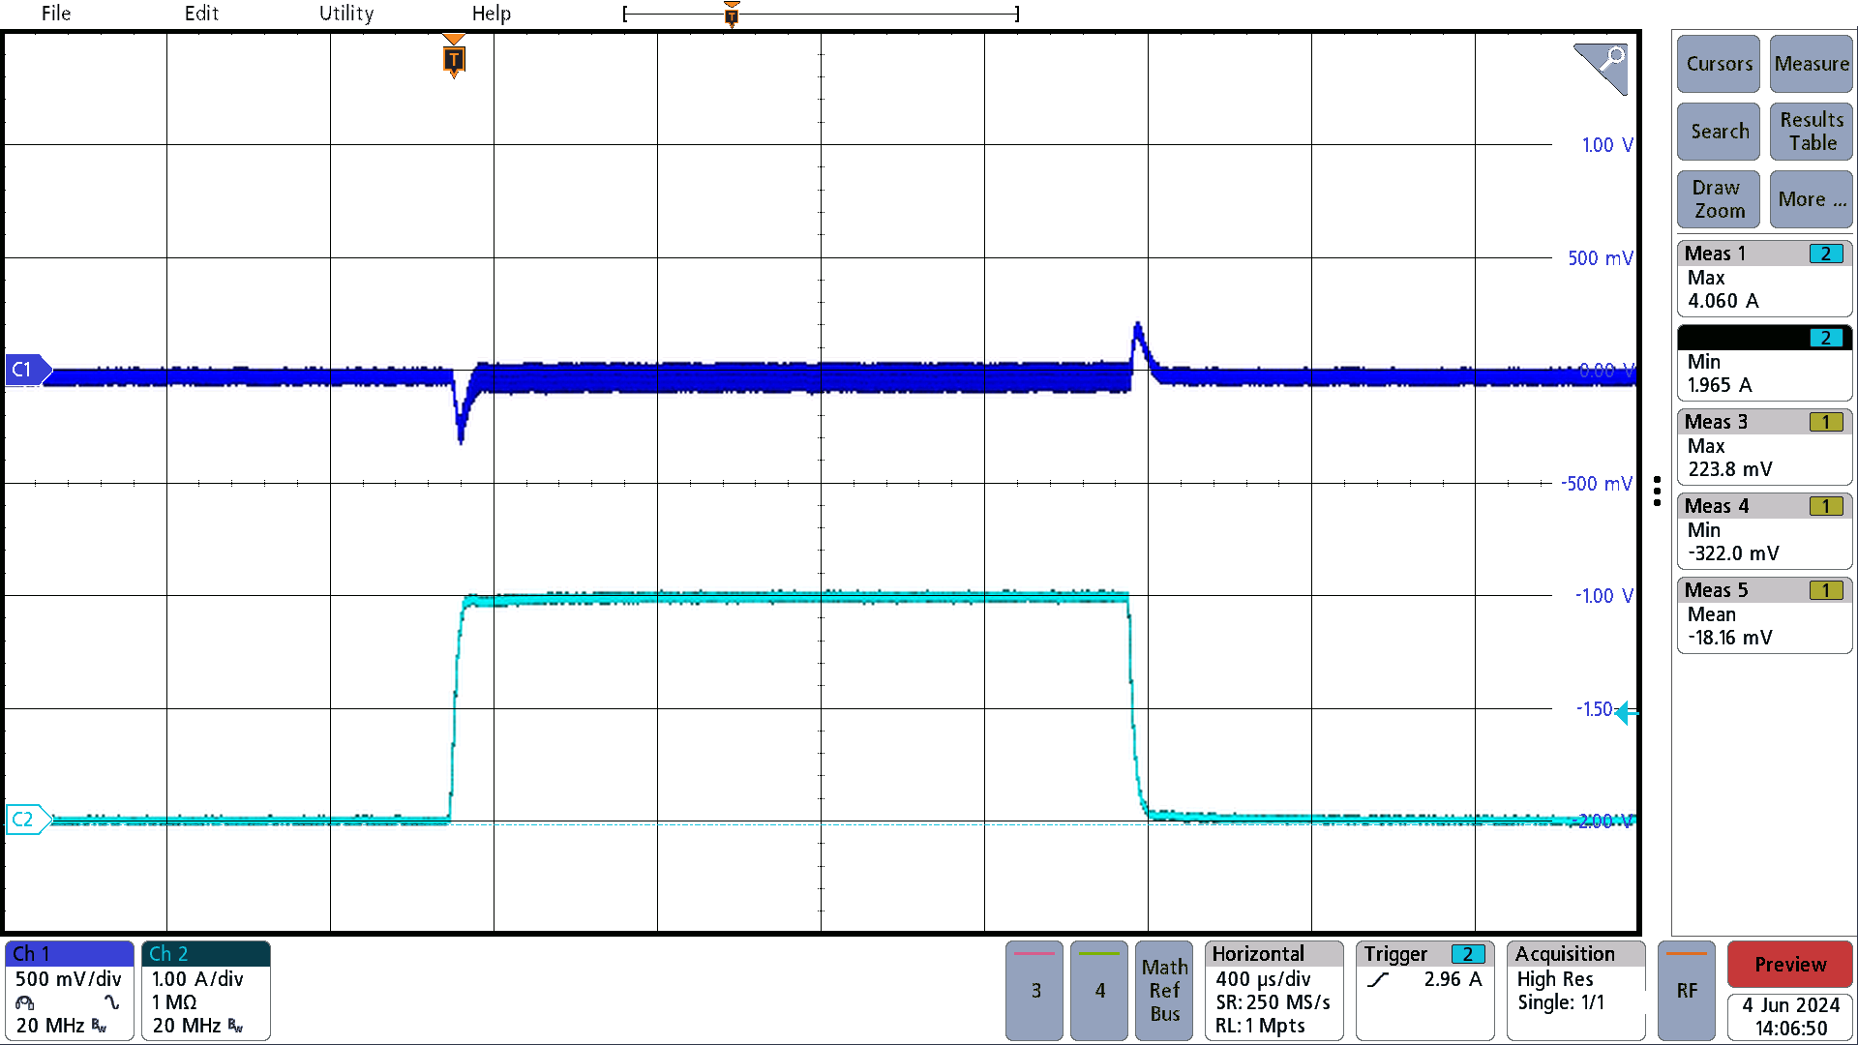Select the trigger position T marker on waveform
Viewport: 1858px width, 1045px height.
point(454,59)
